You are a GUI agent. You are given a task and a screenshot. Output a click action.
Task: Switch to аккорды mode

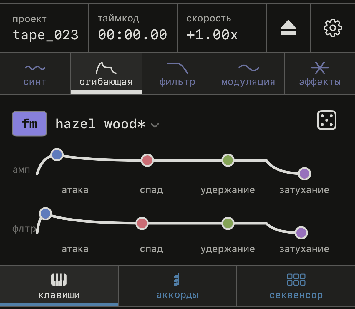pos(177,286)
